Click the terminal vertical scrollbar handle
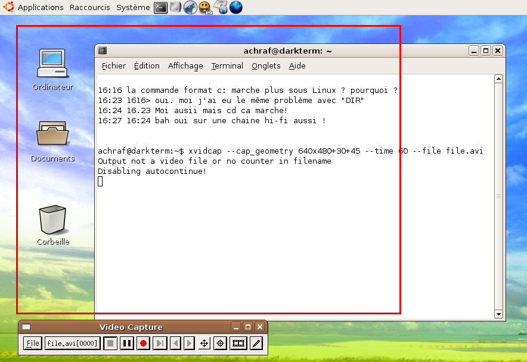 point(498,196)
